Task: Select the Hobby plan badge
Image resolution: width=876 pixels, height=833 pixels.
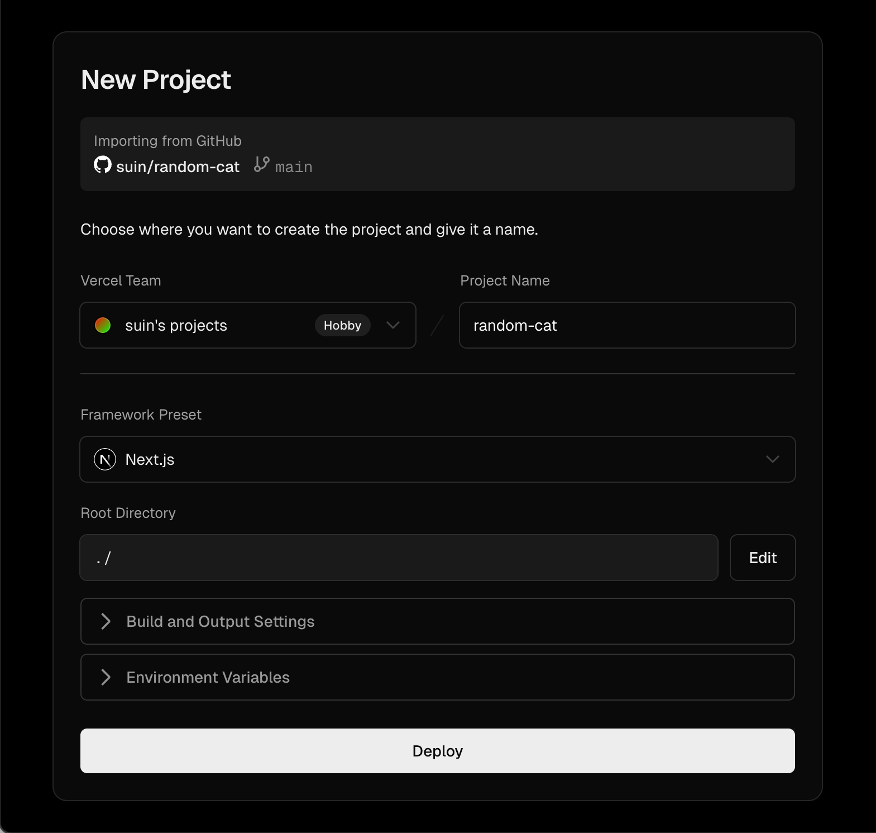Action: click(x=342, y=325)
